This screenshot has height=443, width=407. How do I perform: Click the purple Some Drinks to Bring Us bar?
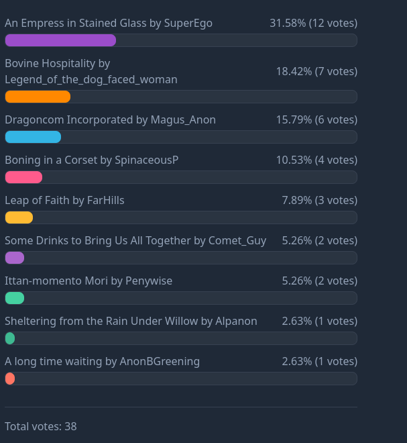[15, 258]
